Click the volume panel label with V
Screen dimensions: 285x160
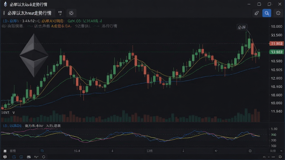(x=8, y=113)
